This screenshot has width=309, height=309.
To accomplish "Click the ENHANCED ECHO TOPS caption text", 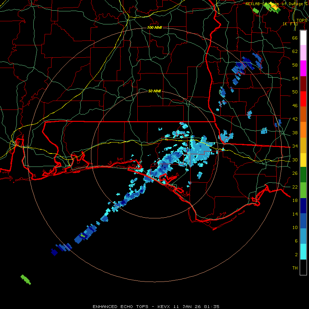I will pos(121,307).
